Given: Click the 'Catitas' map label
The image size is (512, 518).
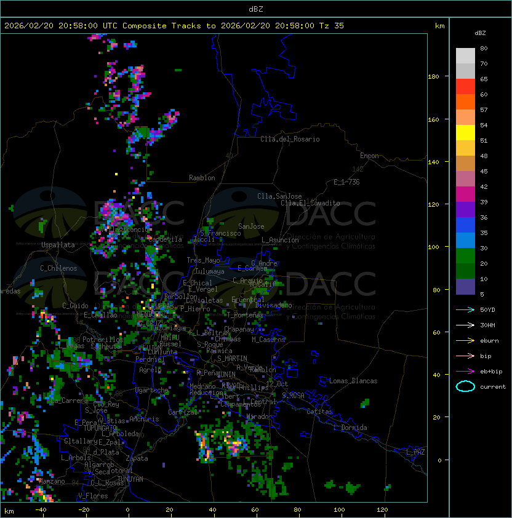Looking at the screenshot, I should pos(319,412).
